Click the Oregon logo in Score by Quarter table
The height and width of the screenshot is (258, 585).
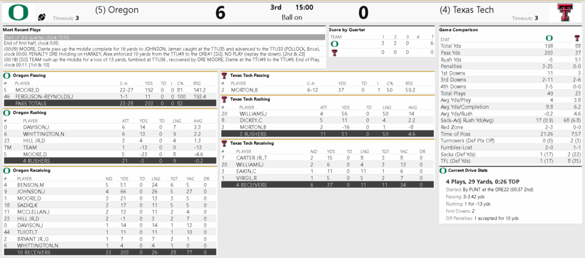(x=335, y=44)
